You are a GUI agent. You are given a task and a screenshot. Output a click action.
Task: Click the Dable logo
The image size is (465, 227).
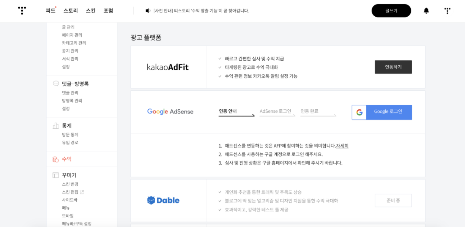[163, 200]
